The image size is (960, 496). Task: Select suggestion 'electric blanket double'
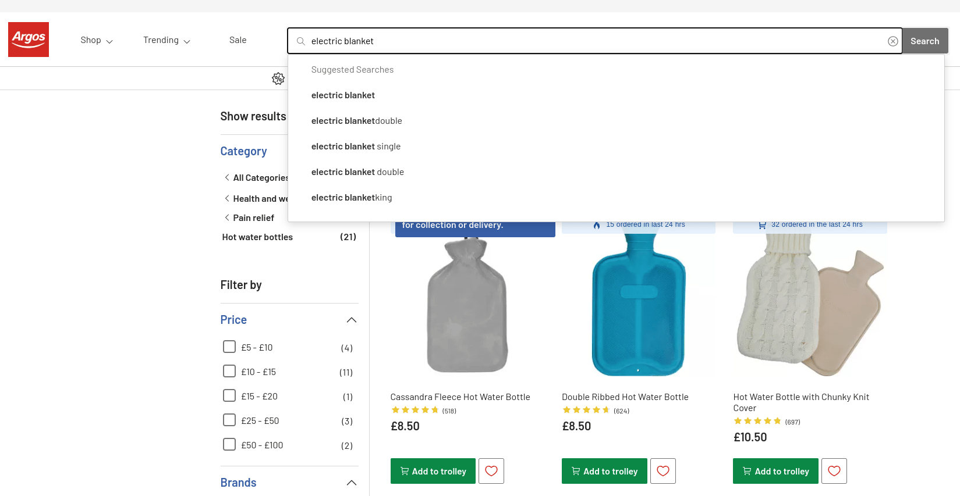click(x=616, y=172)
